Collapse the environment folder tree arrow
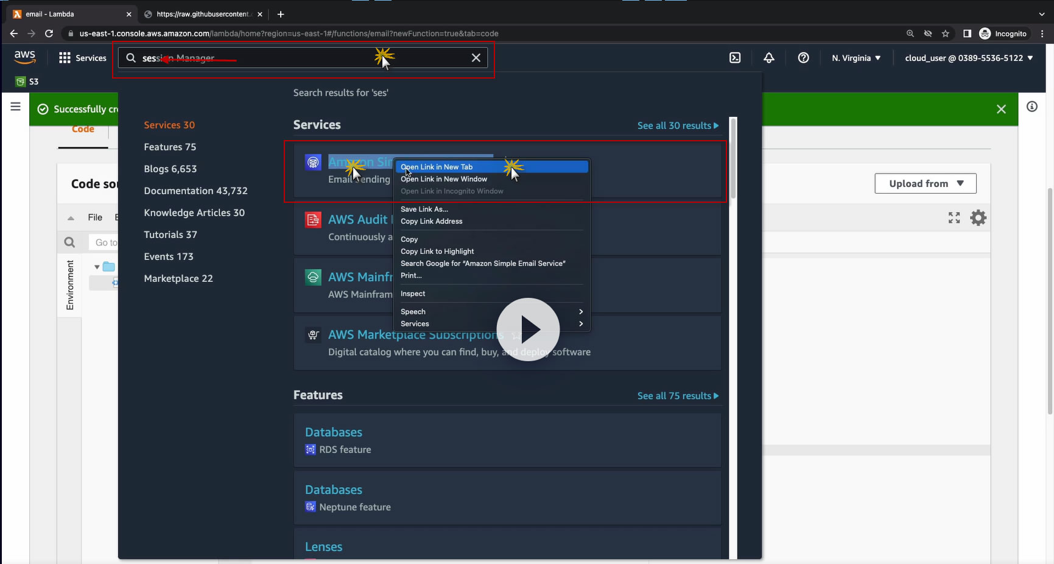 97,267
